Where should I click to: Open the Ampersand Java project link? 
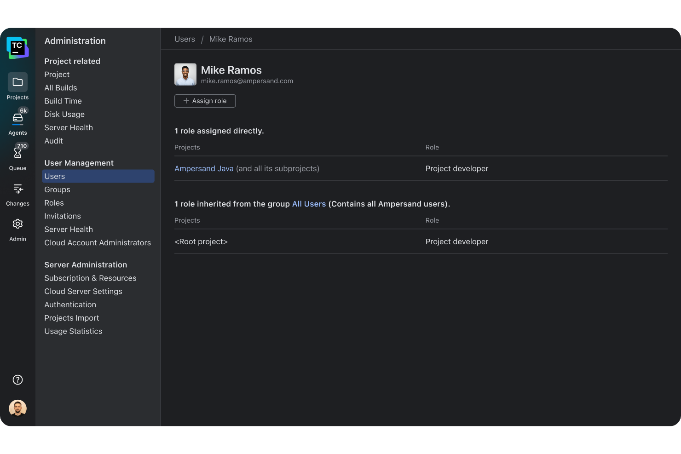[x=204, y=168]
